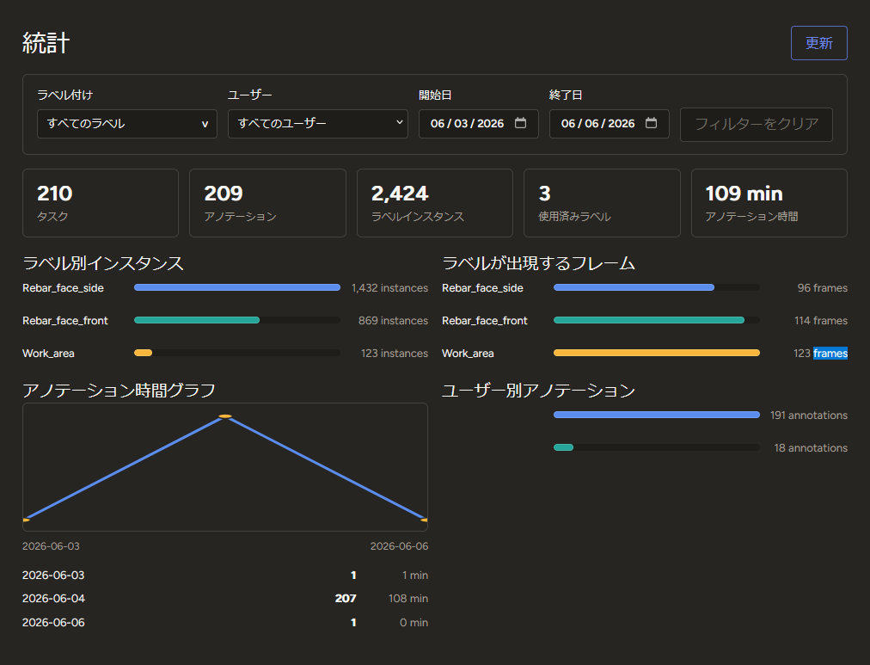Click Work_area label in frames list
This screenshot has width=870, height=665.
(468, 354)
